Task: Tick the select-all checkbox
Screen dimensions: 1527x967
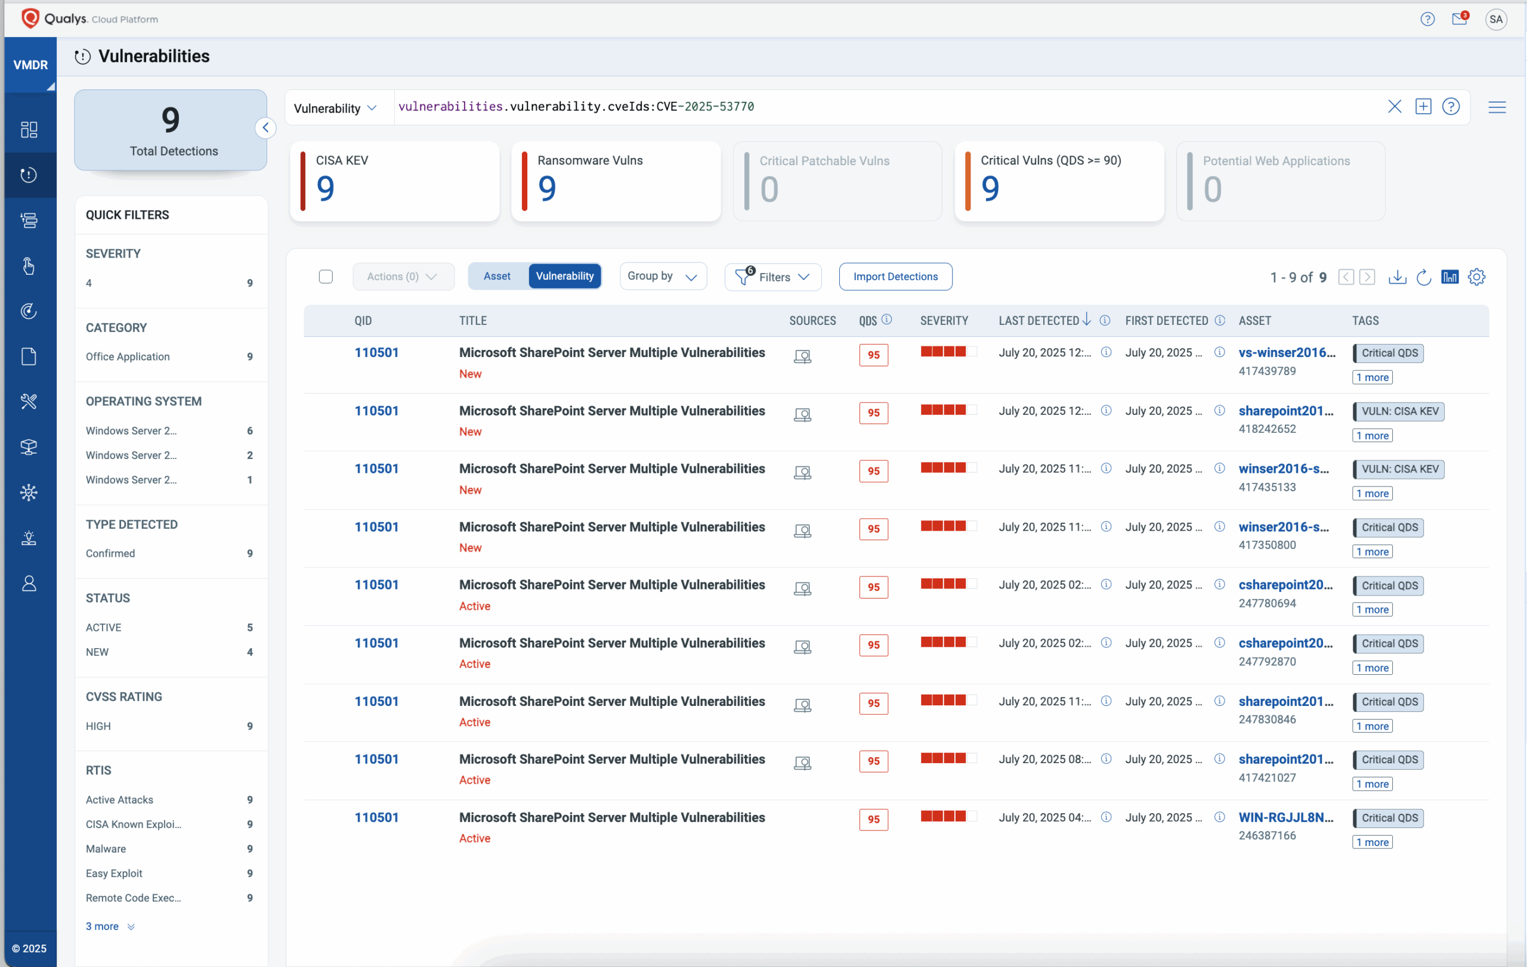Action: tap(325, 276)
